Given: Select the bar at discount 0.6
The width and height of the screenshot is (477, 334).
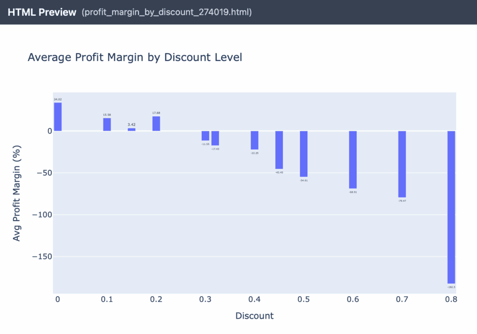Looking at the screenshot, I should tap(353, 160).
